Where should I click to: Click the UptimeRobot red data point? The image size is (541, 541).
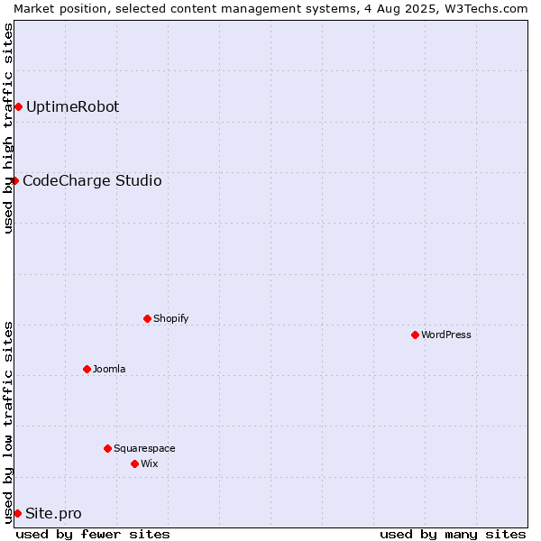tap(19, 107)
